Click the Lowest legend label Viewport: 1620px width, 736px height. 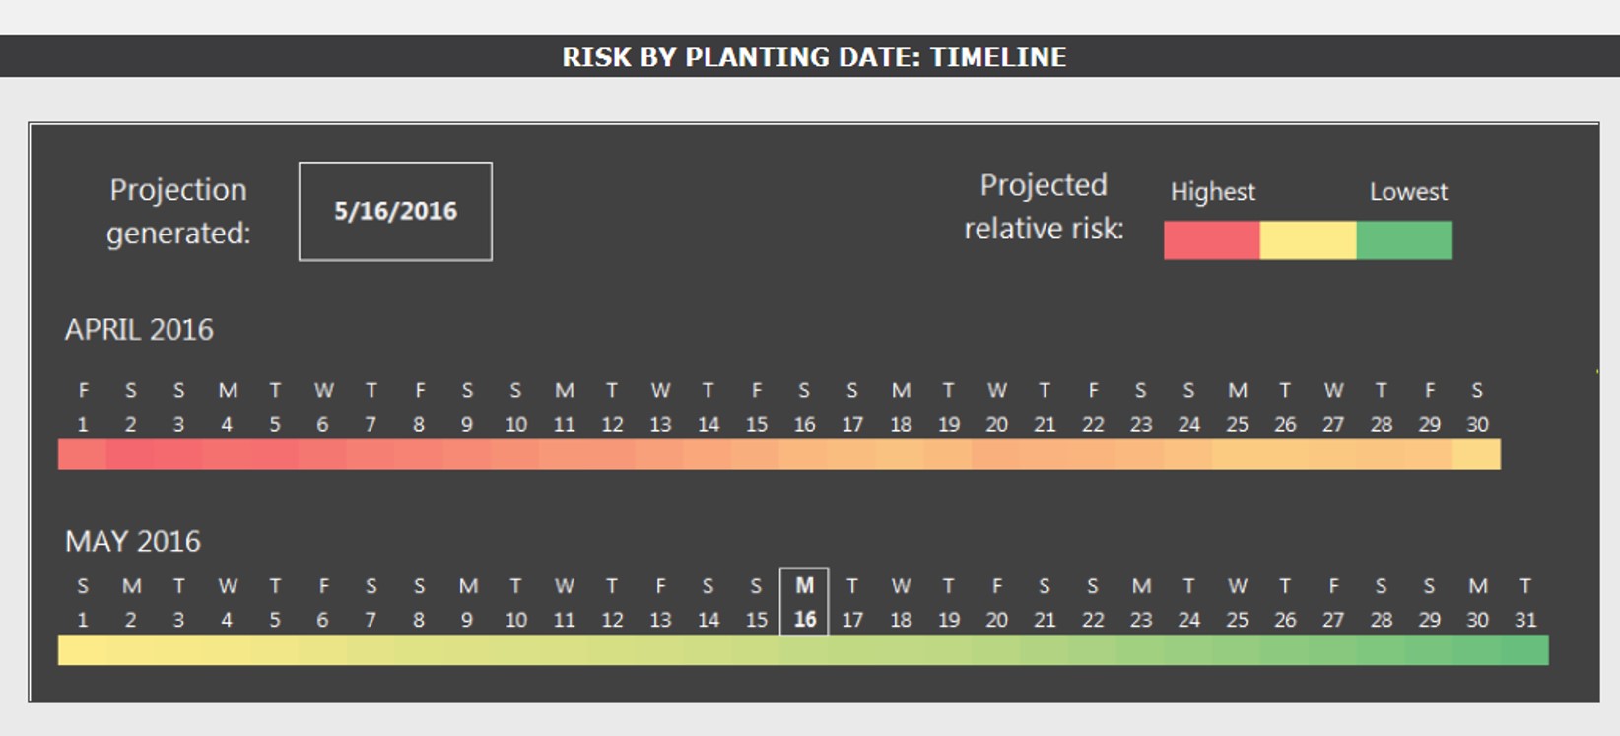[1408, 191]
